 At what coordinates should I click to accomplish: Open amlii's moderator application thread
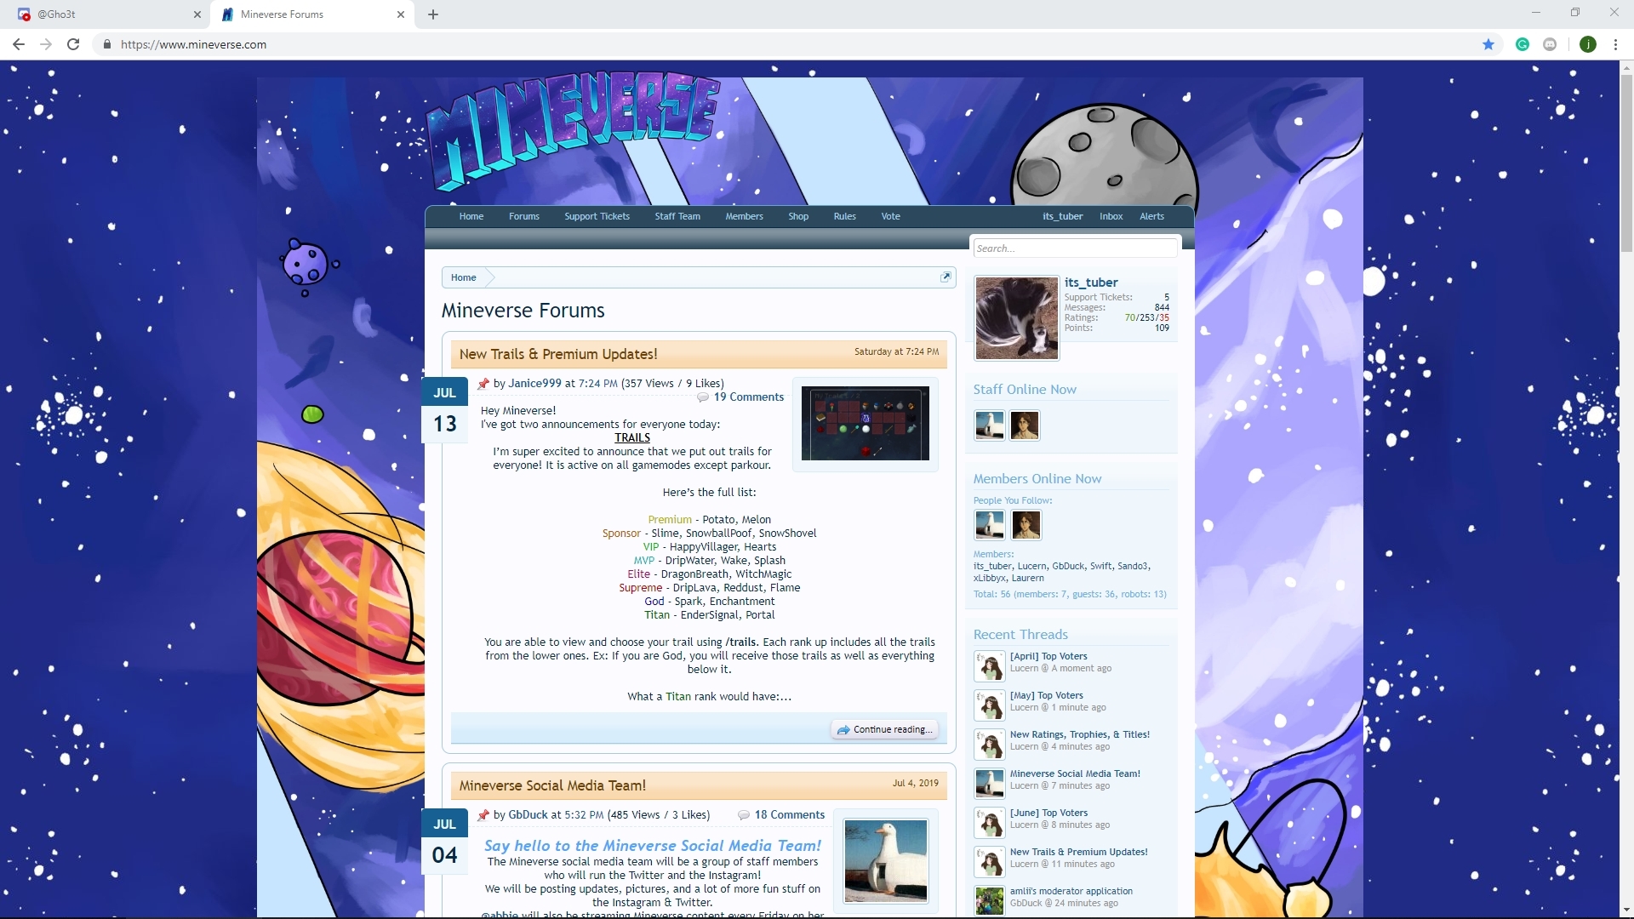coord(1071,891)
